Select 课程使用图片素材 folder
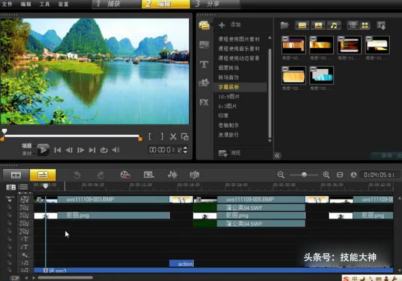 pyautogui.click(x=239, y=39)
